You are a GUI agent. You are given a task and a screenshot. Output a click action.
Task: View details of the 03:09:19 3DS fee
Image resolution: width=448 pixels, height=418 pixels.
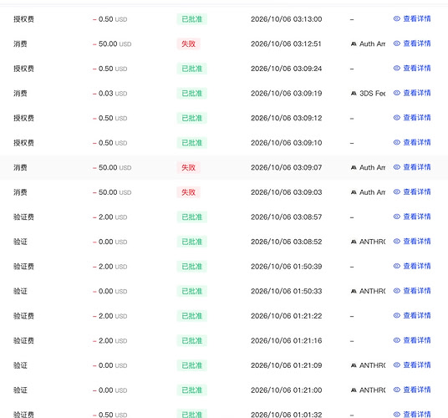[412, 93]
